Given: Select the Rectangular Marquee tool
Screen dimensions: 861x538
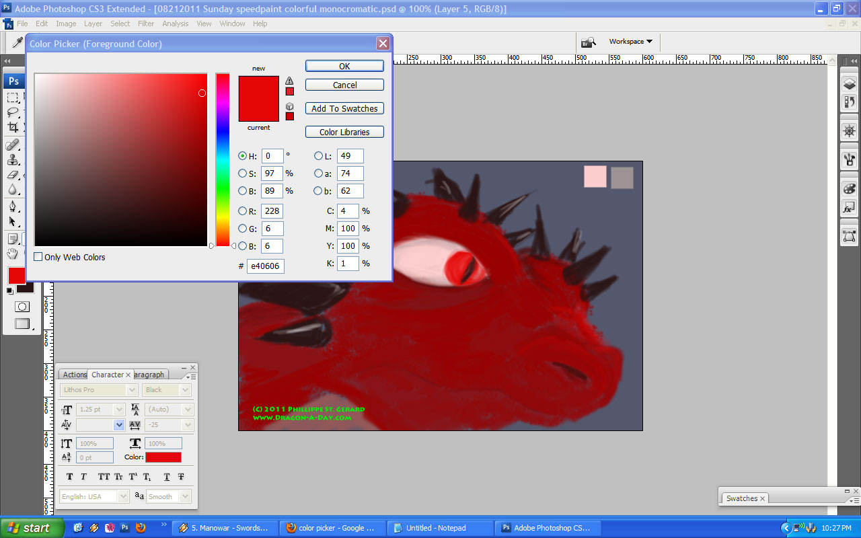Looking at the screenshot, I should [x=13, y=98].
